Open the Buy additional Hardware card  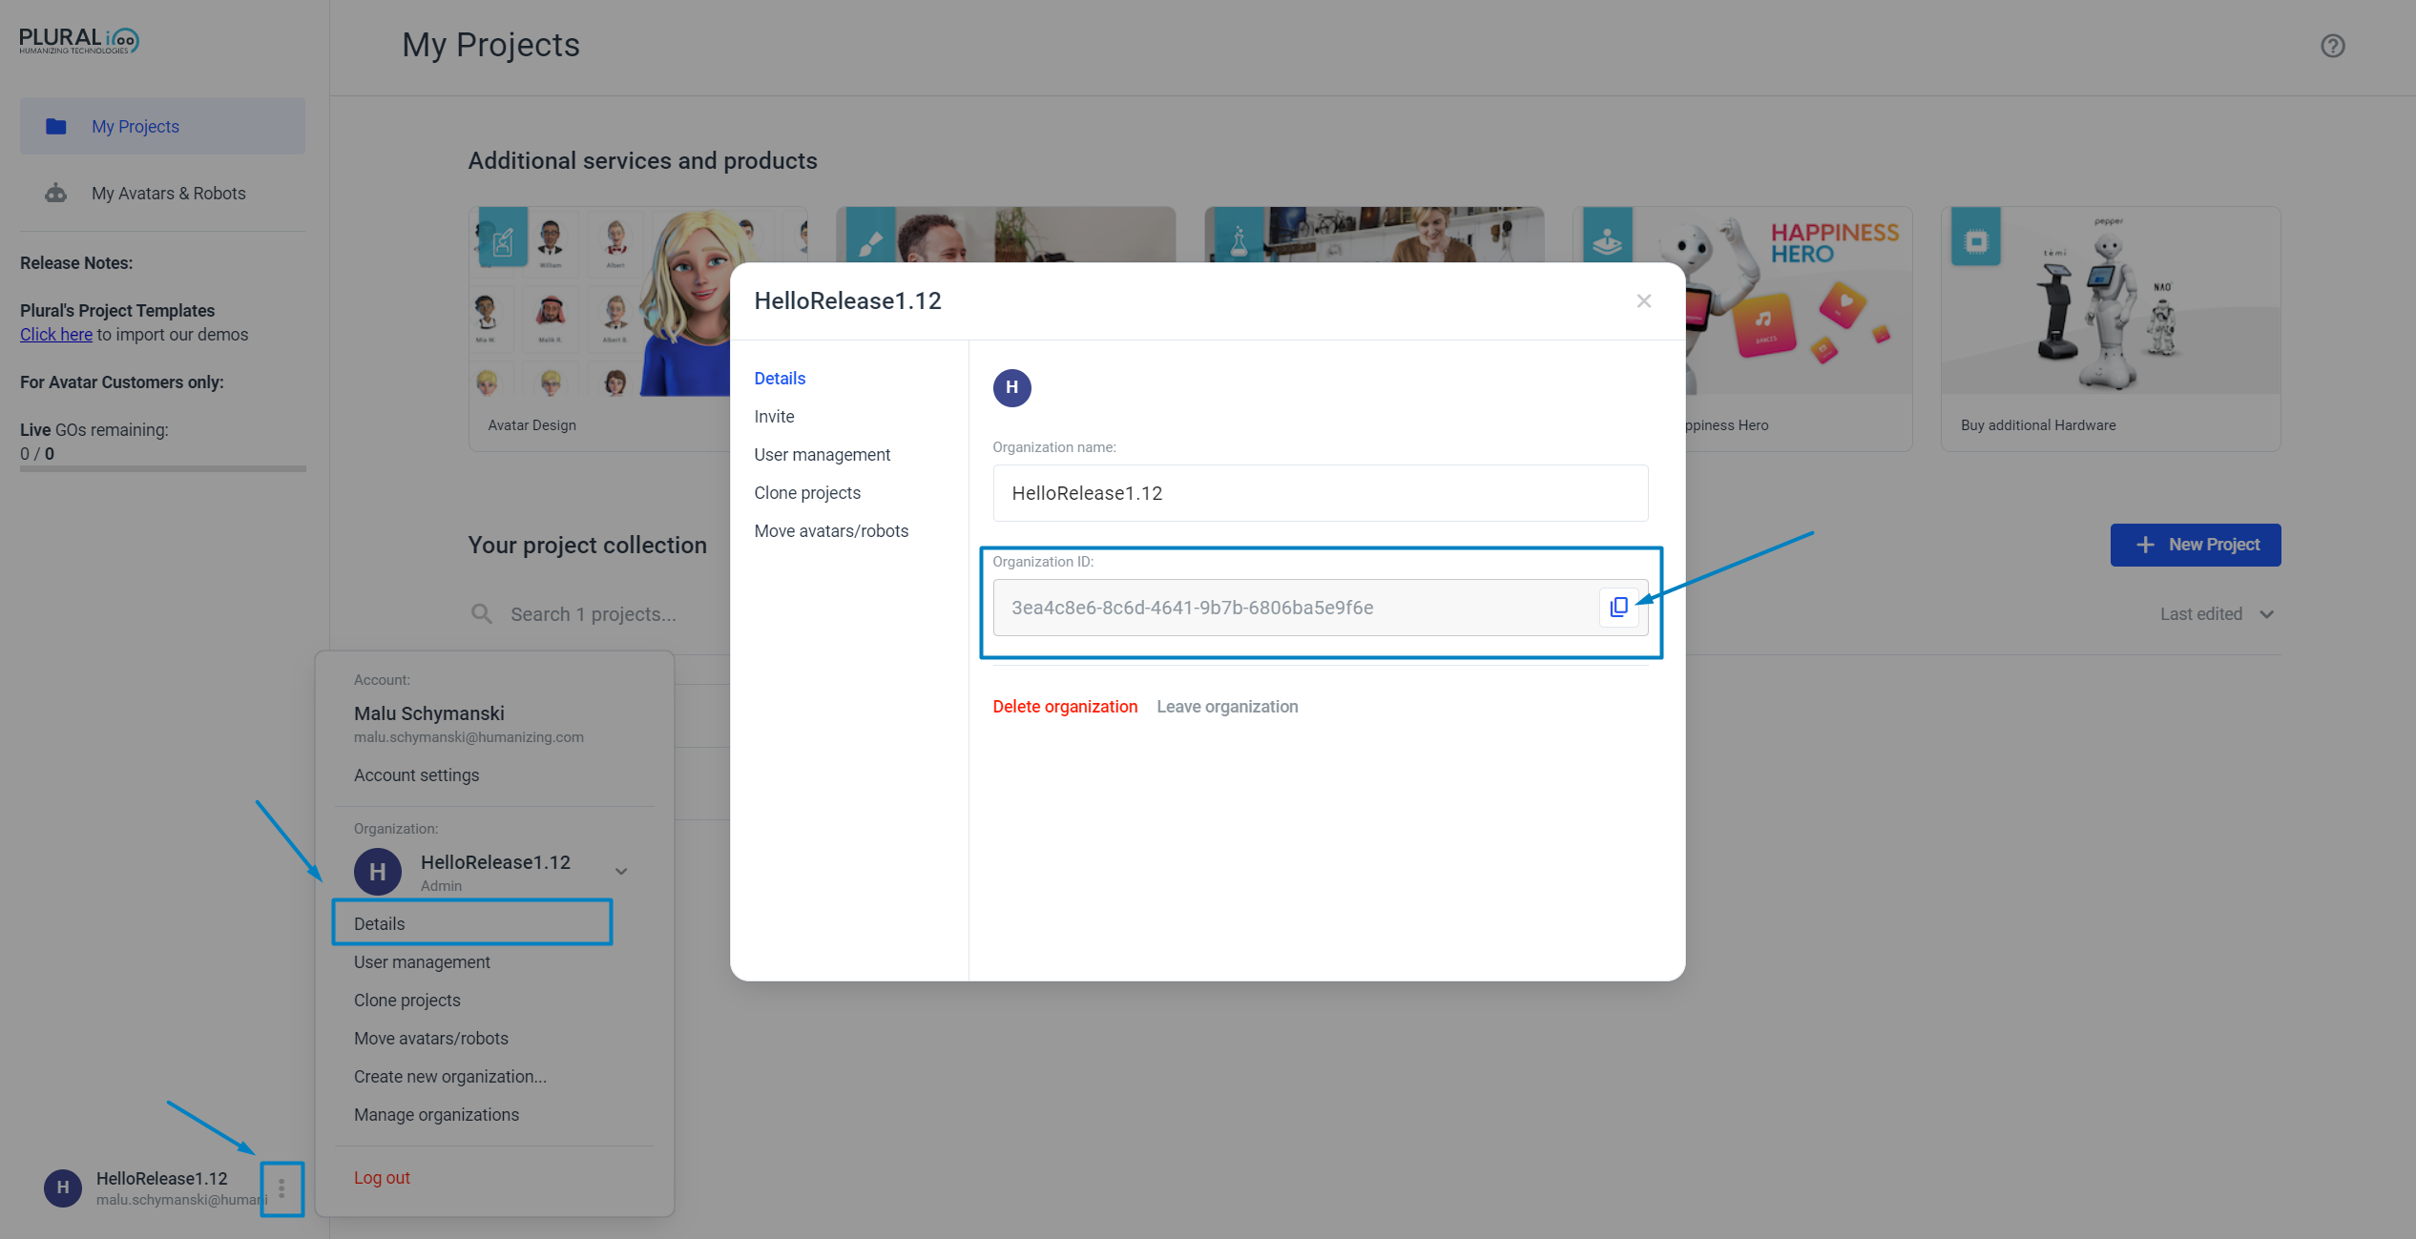click(2111, 329)
